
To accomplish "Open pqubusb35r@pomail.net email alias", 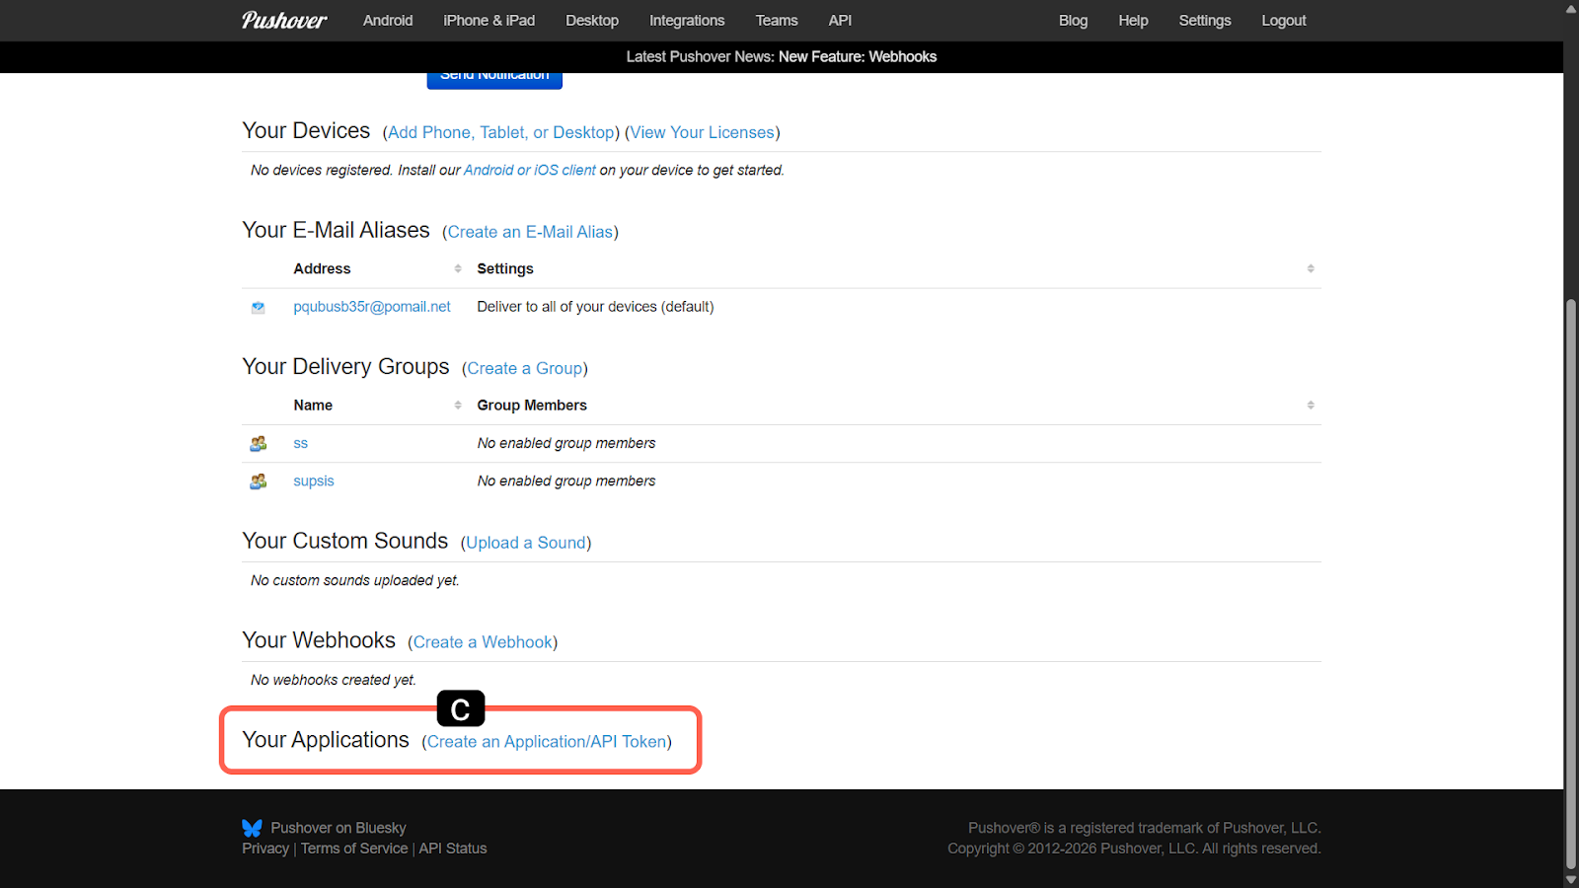I will (x=372, y=307).
